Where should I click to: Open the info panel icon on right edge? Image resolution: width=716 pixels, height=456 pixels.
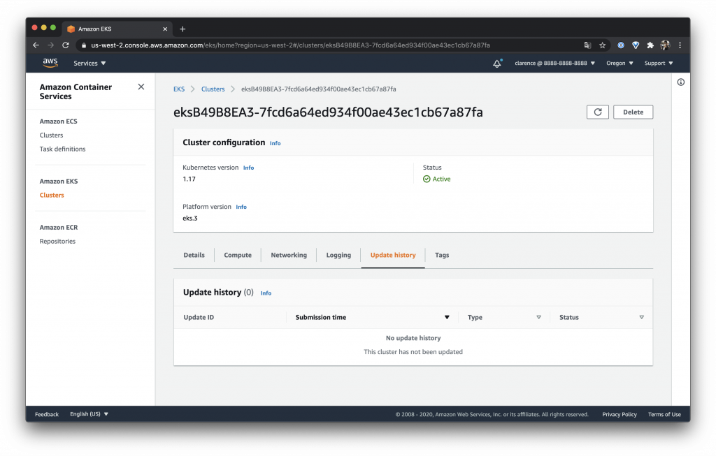point(681,82)
